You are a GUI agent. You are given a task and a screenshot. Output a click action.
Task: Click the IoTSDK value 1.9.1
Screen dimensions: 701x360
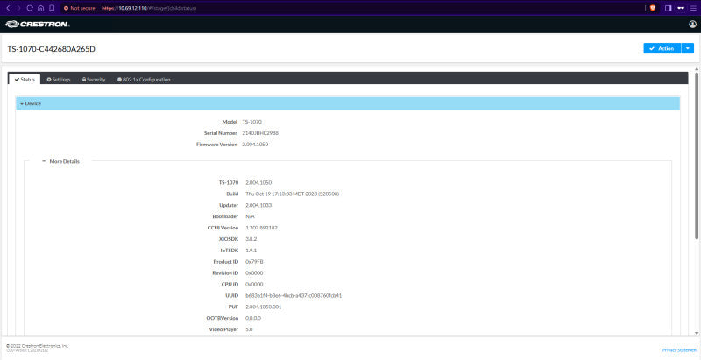251,251
